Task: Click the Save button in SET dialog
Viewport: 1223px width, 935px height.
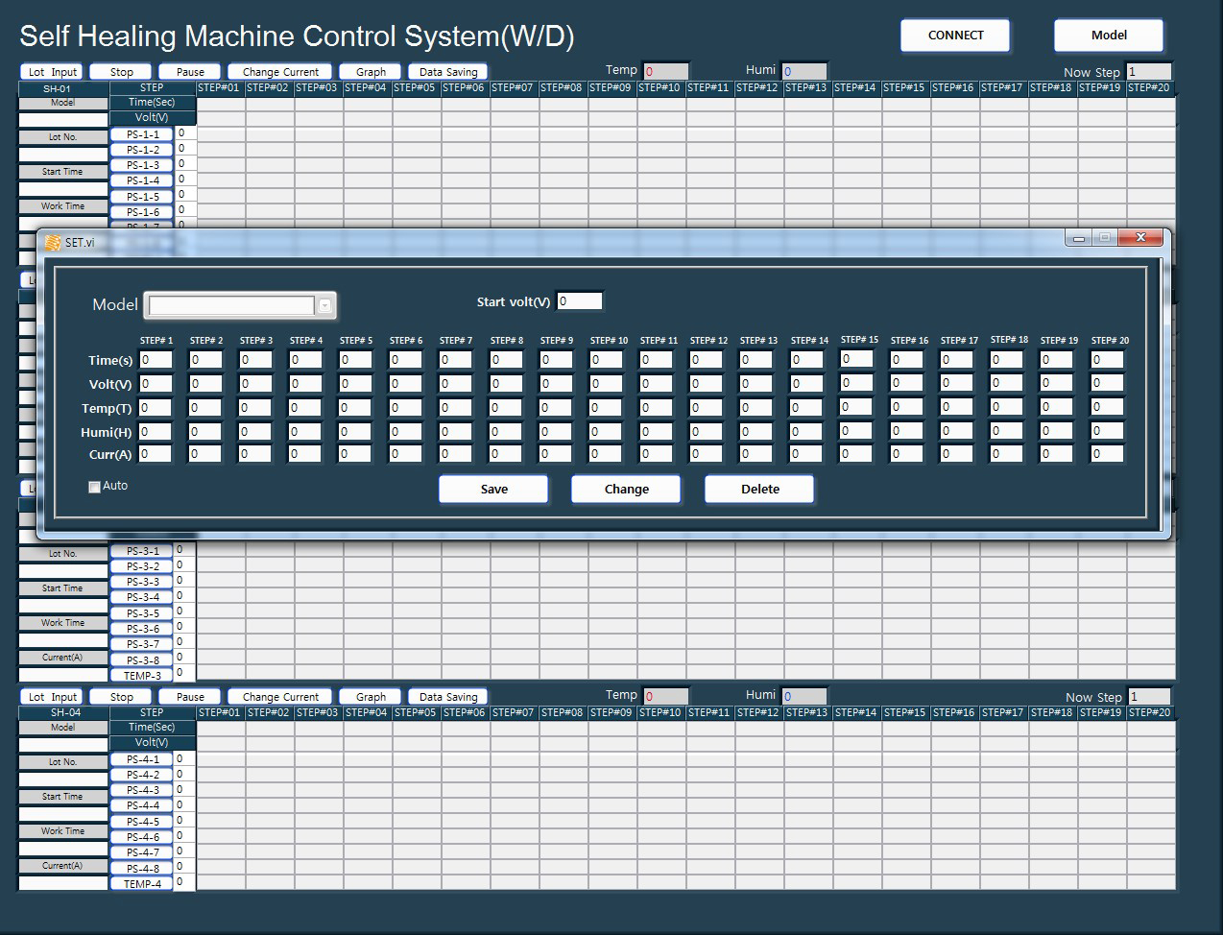Action: click(493, 489)
